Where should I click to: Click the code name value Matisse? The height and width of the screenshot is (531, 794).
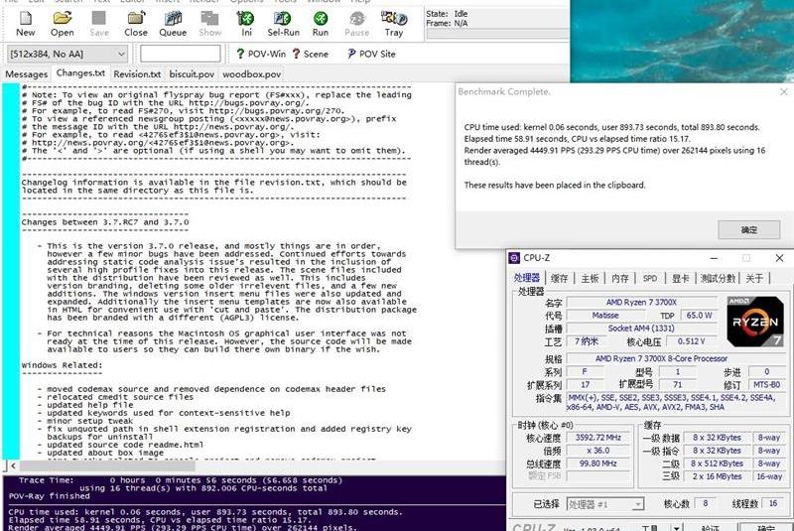tap(605, 316)
